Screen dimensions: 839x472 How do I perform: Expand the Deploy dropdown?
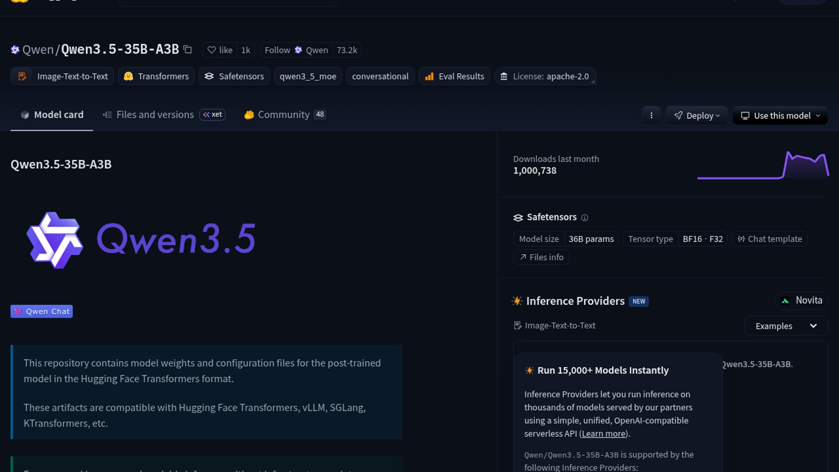(x=697, y=115)
